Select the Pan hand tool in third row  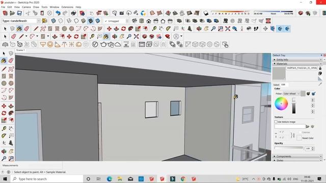(x=206, y=28)
